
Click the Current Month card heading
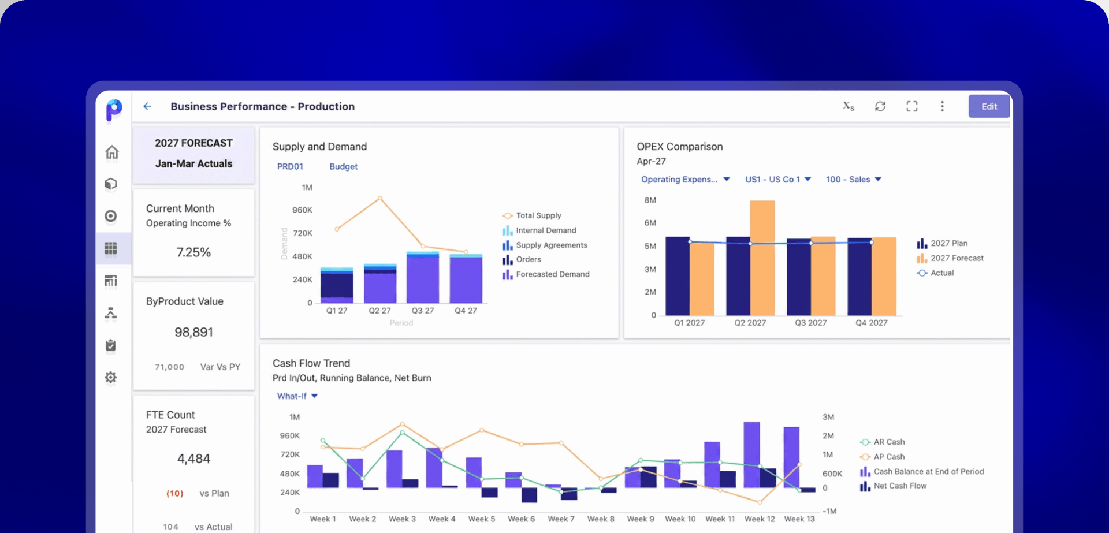click(x=180, y=208)
